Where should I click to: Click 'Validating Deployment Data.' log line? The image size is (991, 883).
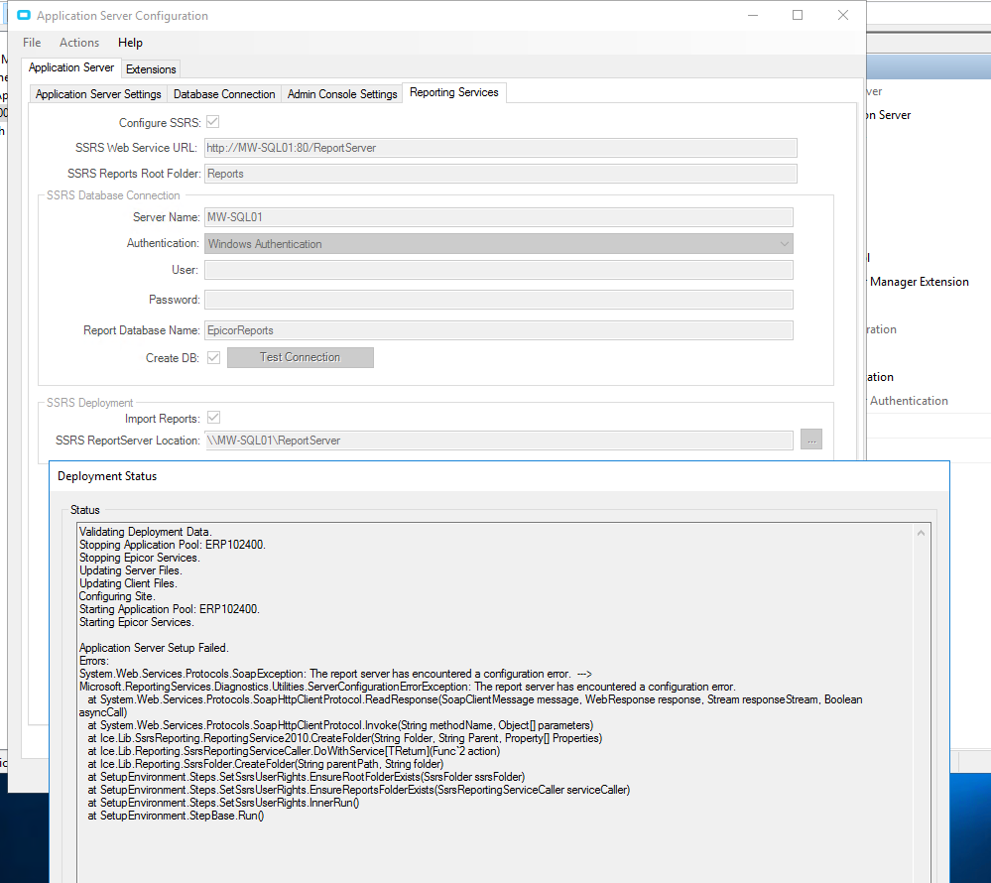pos(146,532)
